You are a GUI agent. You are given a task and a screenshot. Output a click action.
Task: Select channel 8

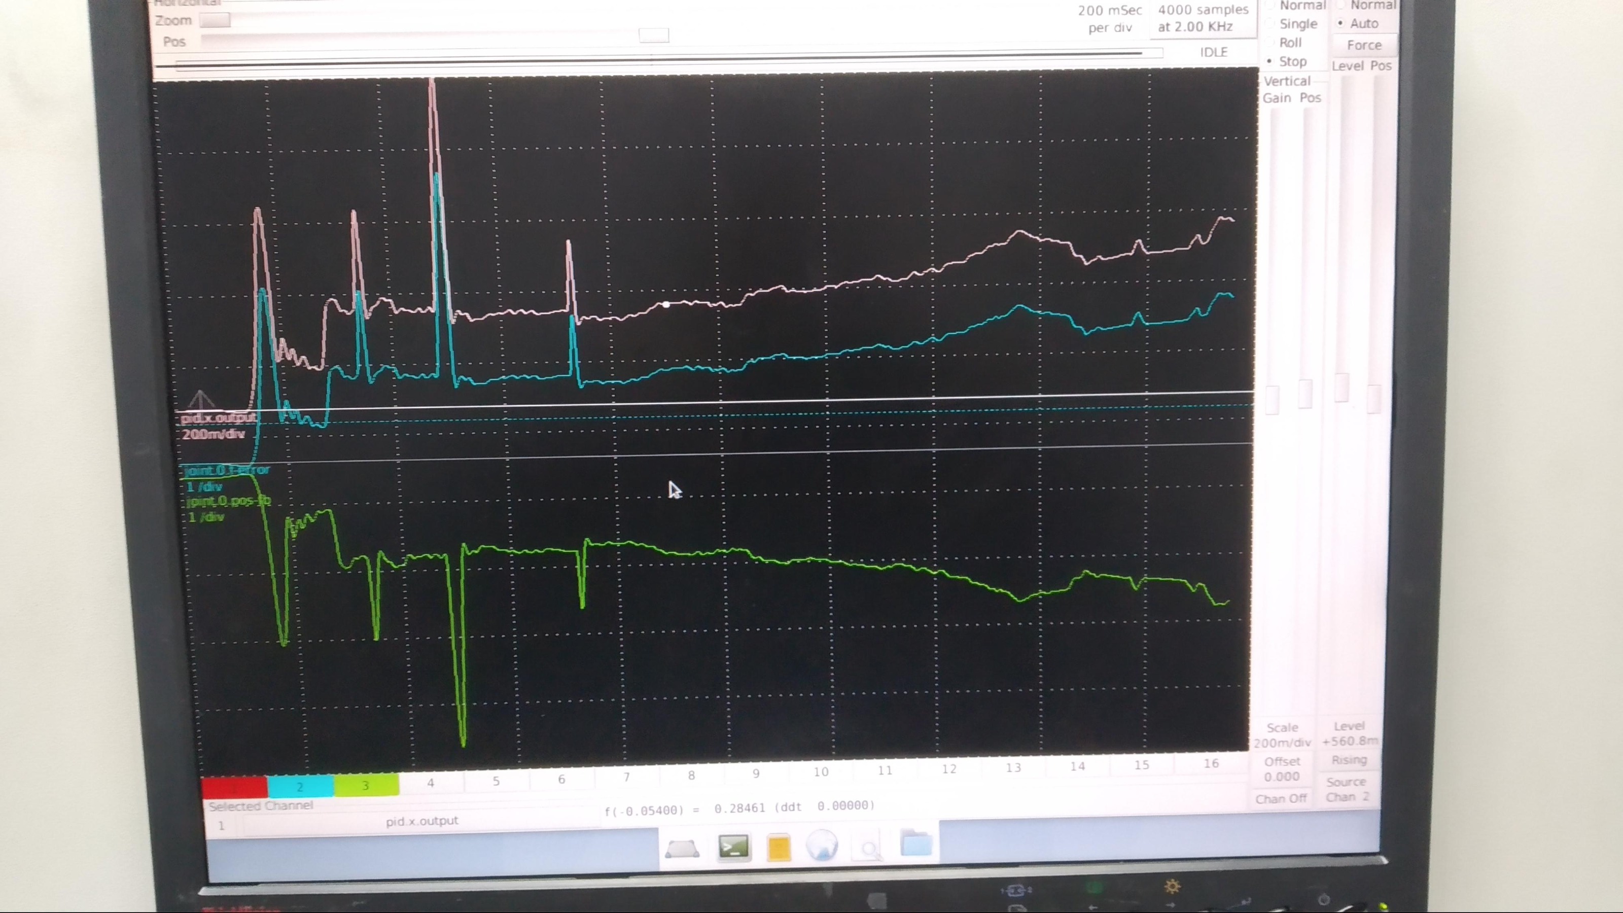[691, 775]
